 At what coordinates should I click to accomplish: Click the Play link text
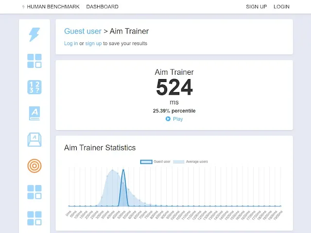(178, 119)
